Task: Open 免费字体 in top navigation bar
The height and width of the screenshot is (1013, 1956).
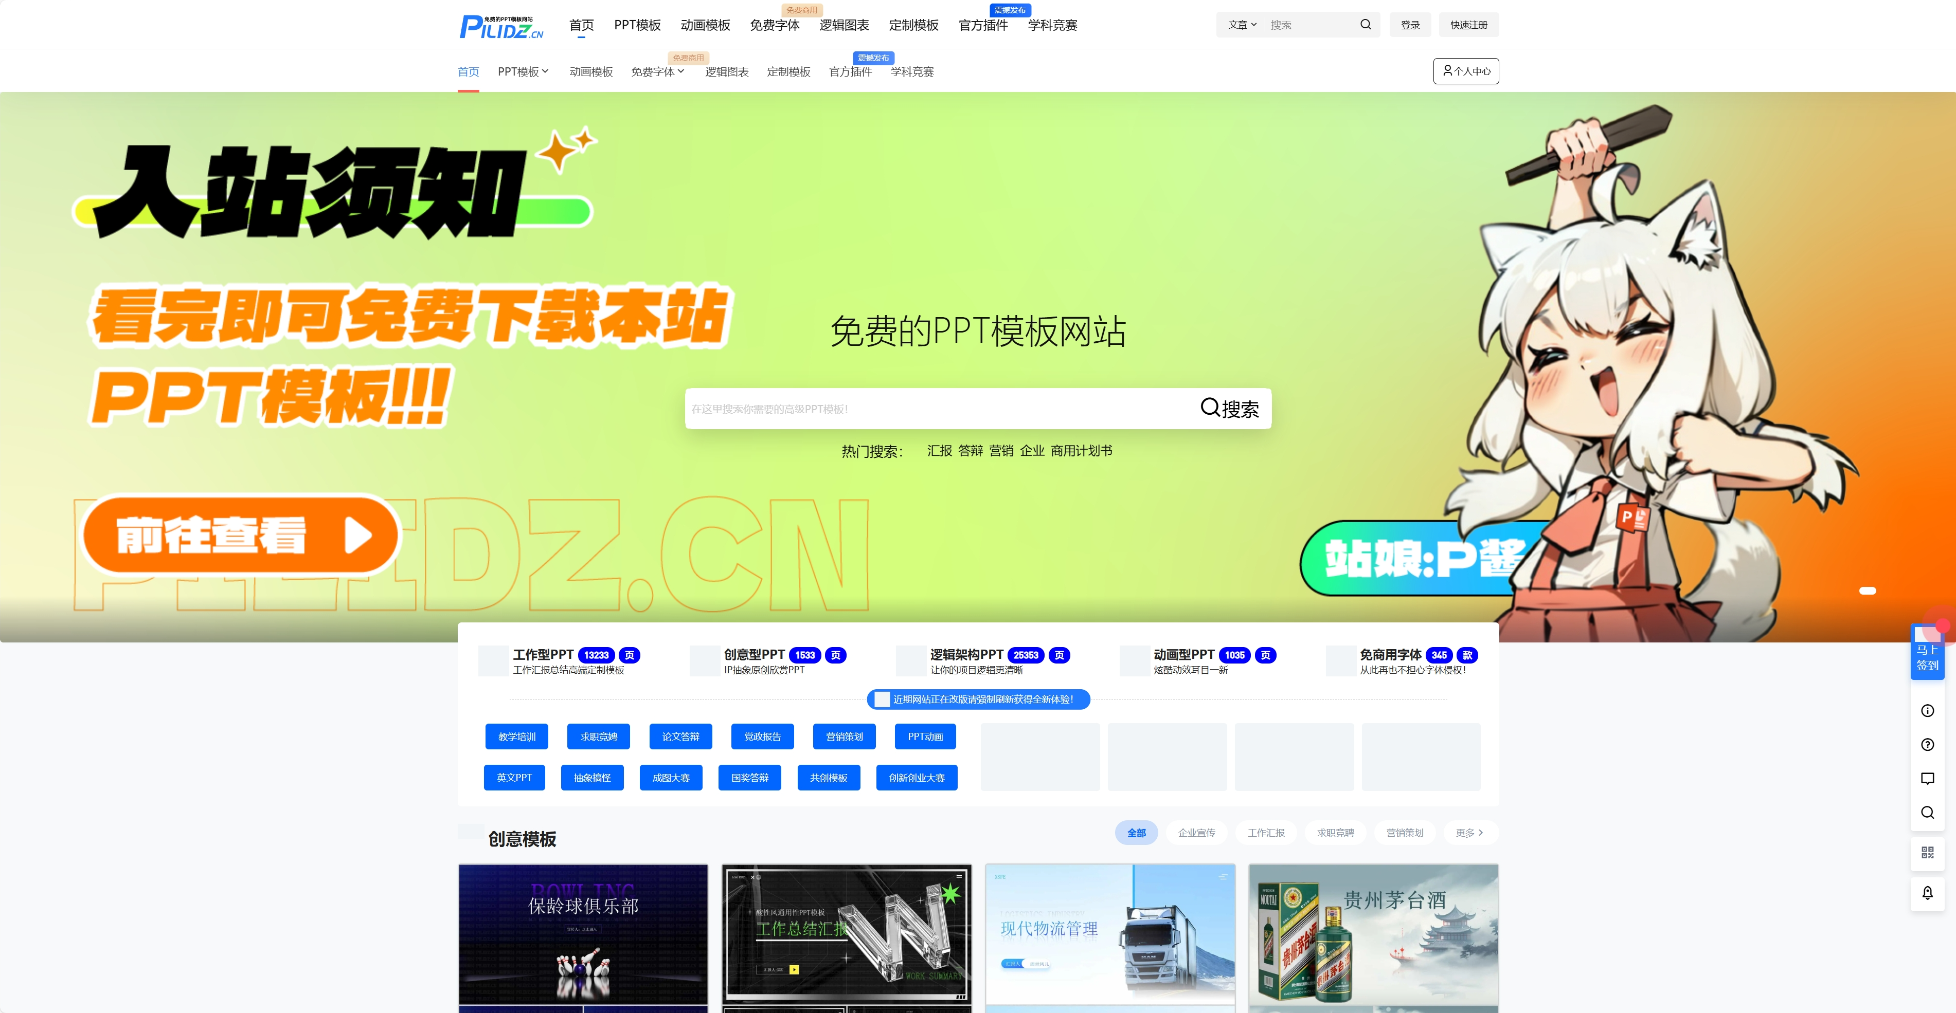Action: [775, 25]
